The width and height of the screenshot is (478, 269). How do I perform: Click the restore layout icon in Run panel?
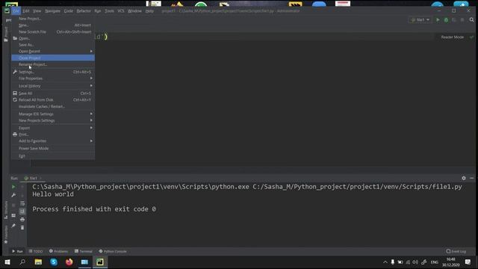point(13,215)
